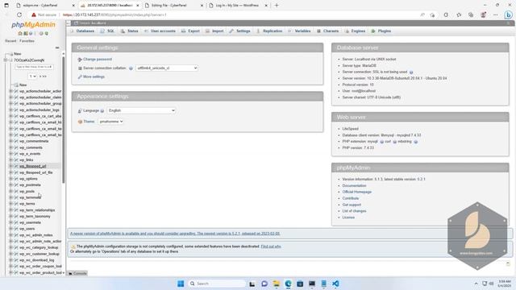Expand the wp_commentmeta table
Image resolution: width=516 pixels, height=290 pixels.
[x=10, y=141]
